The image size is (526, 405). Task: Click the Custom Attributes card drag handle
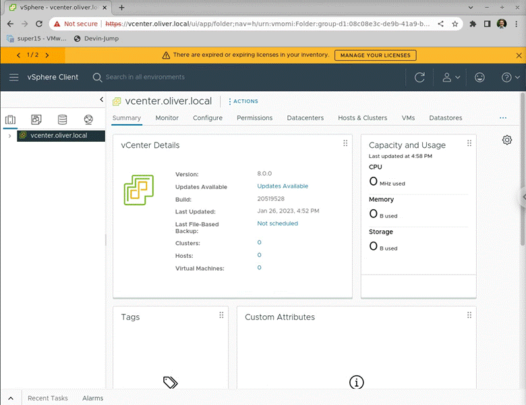click(469, 315)
